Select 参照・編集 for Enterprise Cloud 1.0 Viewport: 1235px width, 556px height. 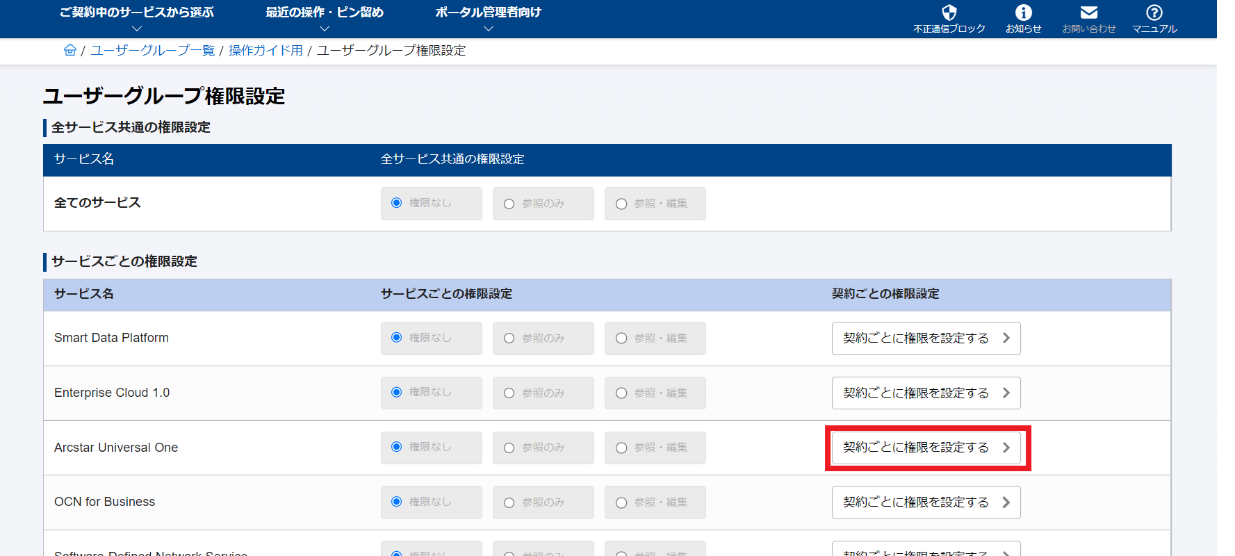pyautogui.click(x=655, y=393)
